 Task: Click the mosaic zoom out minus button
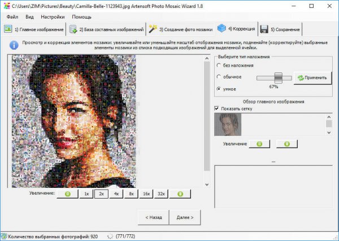point(67,194)
